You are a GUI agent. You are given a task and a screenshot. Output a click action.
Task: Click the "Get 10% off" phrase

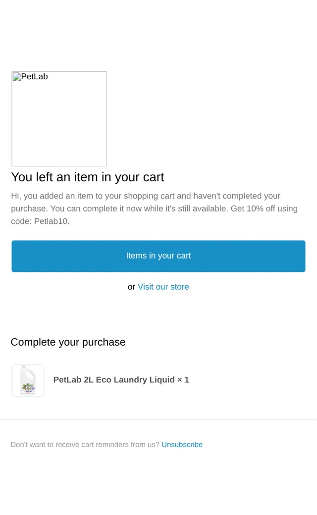pyautogui.click(x=253, y=208)
